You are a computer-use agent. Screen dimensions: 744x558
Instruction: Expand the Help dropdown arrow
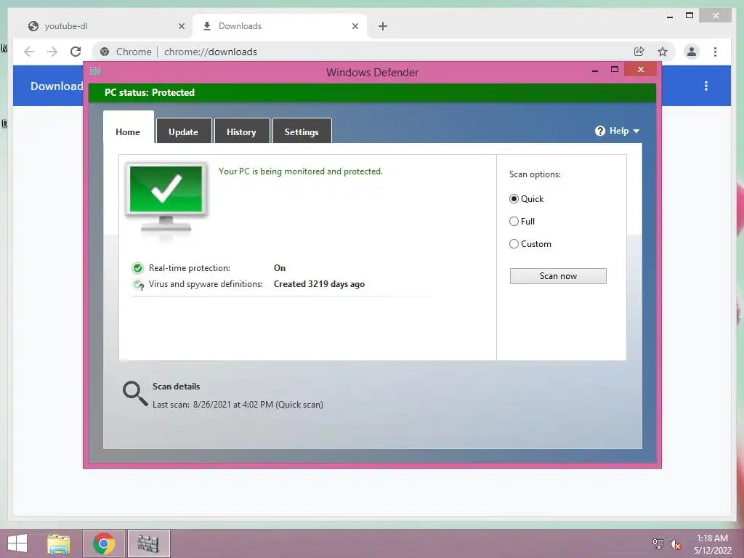636,132
